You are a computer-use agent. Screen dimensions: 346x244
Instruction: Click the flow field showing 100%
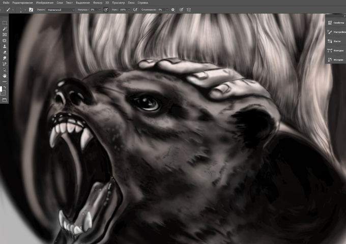click(x=123, y=10)
